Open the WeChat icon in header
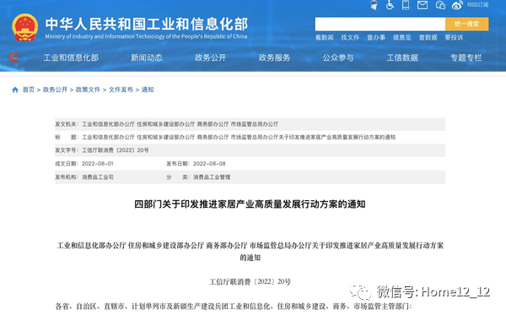Image resolution: width=506 pixels, height=315 pixels. (x=440, y=5)
